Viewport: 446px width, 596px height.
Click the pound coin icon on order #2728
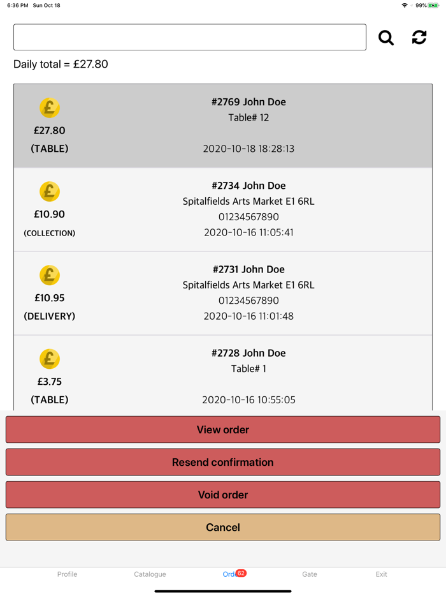pos(50,359)
